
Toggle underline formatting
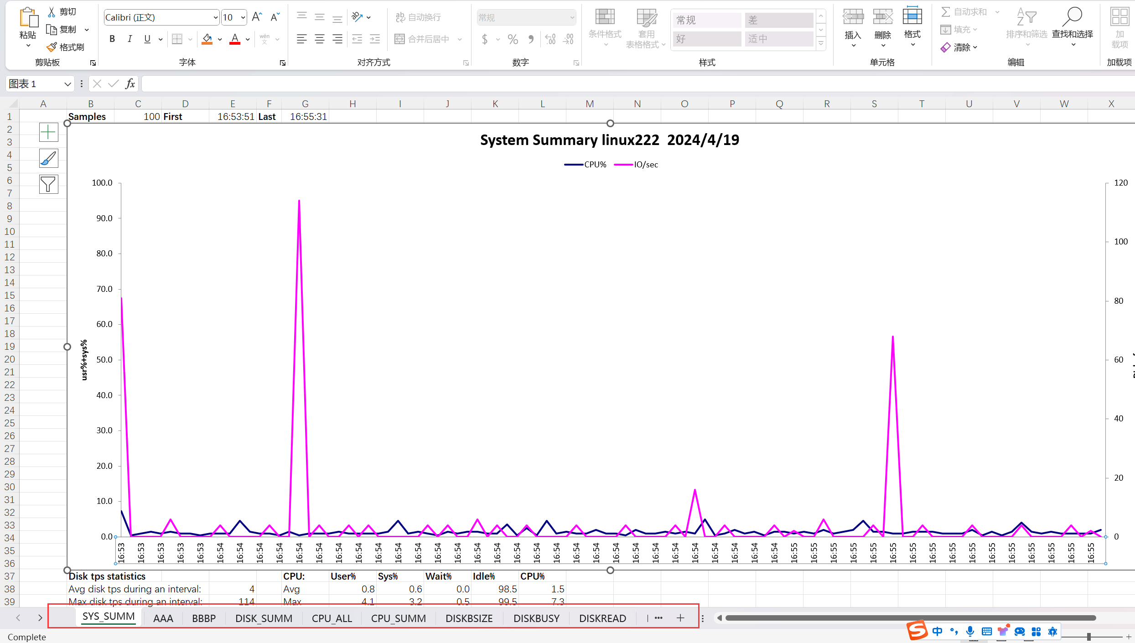pyautogui.click(x=147, y=39)
